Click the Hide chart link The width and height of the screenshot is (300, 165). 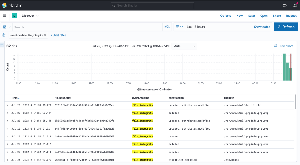[283, 46]
